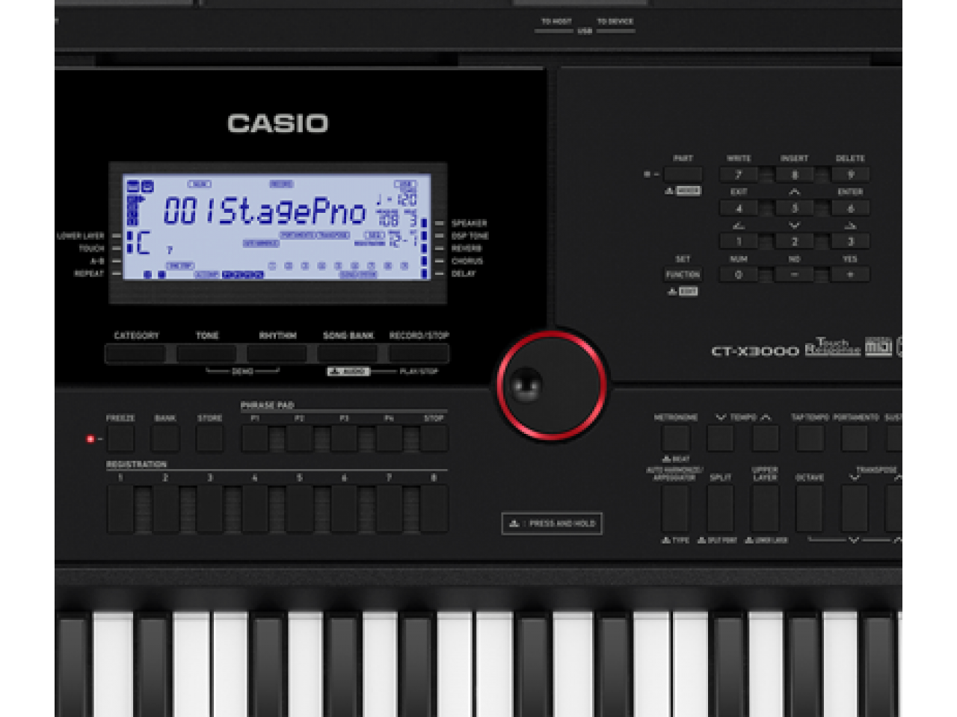Push the FUNCTION button
957x717 pixels.
pos(683,275)
